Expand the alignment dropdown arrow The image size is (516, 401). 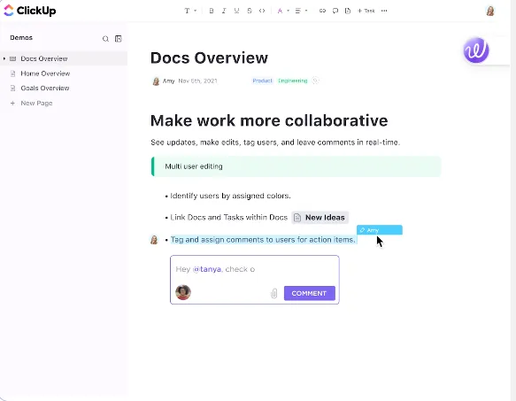point(306,11)
